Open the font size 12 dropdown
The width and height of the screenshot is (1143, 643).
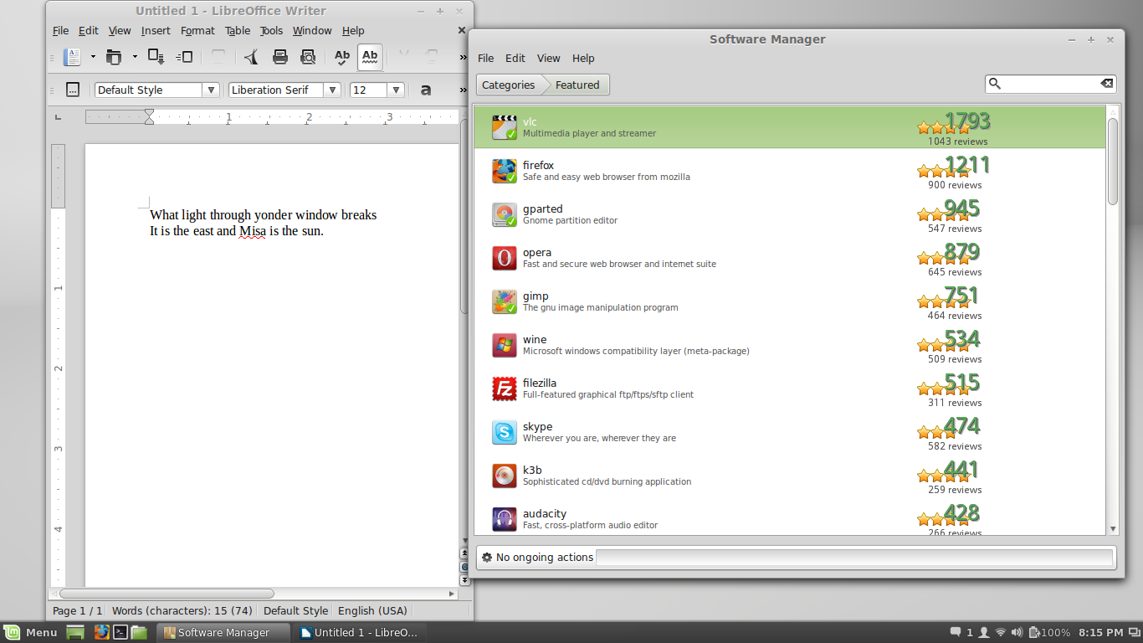tap(397, 90)
